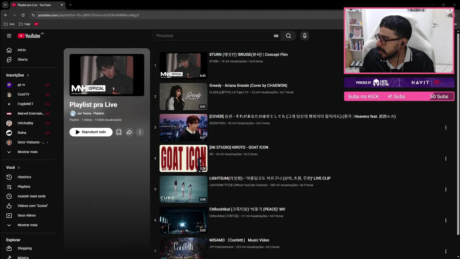Go back with browser back arrow

coord(6,15)
